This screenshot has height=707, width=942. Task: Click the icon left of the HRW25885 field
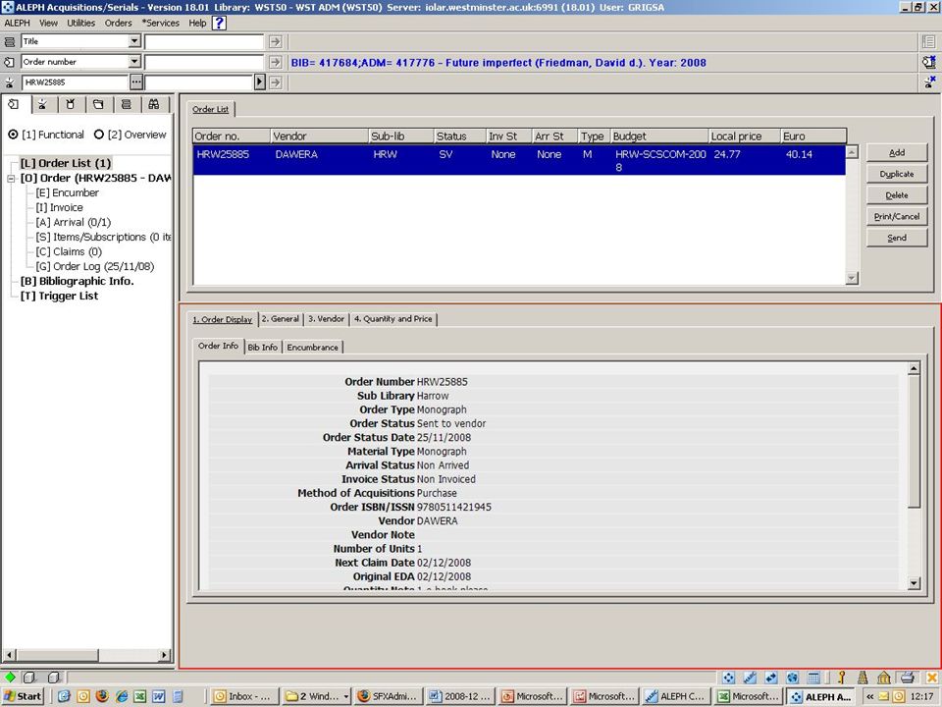pos(10,82)
